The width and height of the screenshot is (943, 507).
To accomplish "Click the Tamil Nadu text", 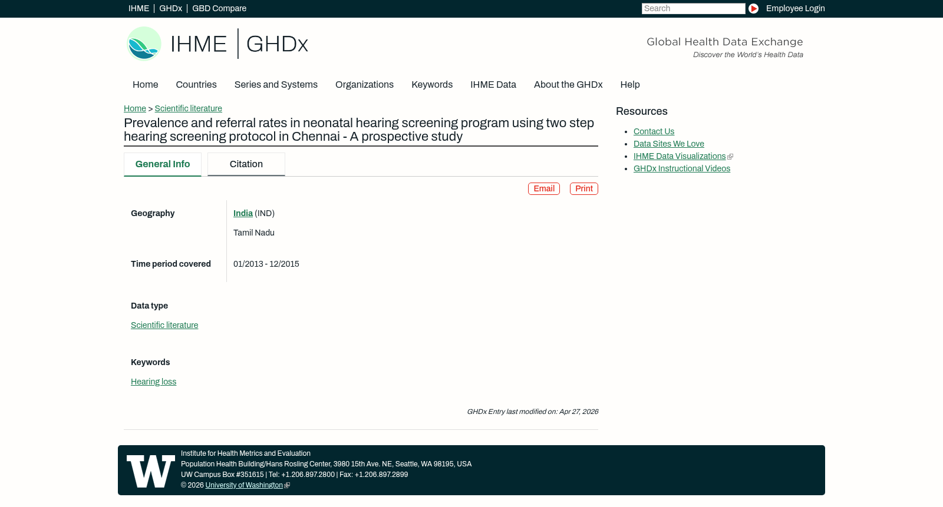I will coord(254,233).
